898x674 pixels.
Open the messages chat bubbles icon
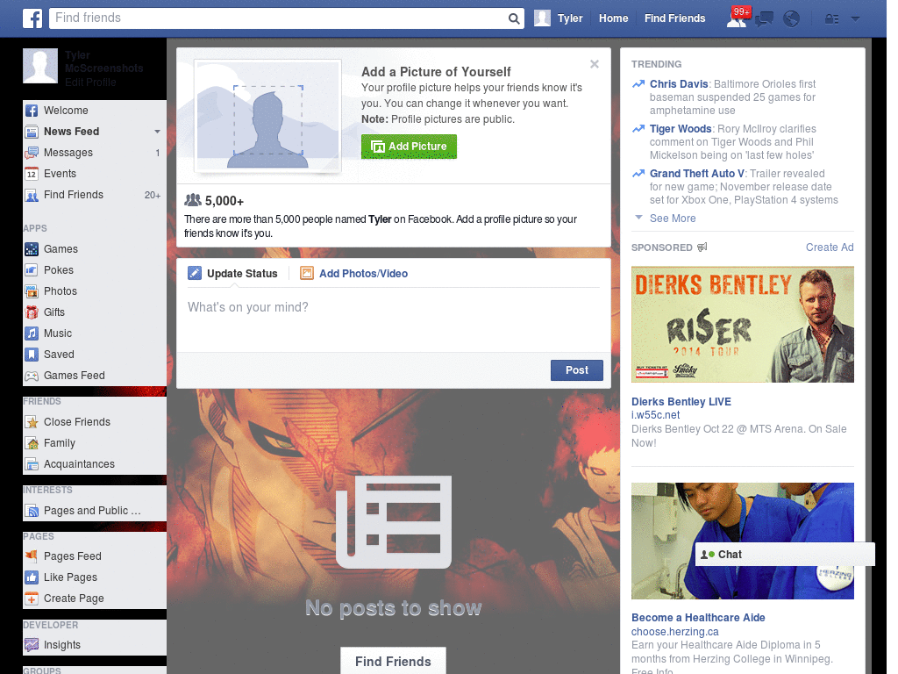tap(764, 19)
